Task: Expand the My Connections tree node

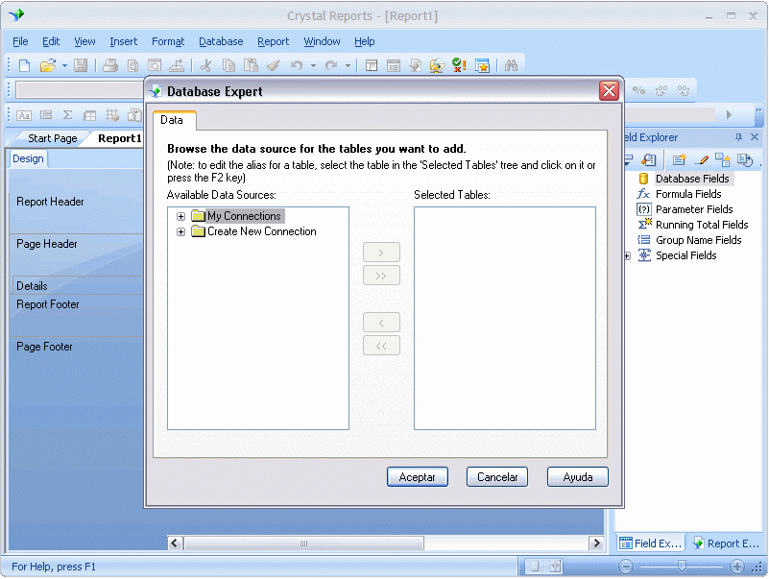Action: (x=181, y=216)
